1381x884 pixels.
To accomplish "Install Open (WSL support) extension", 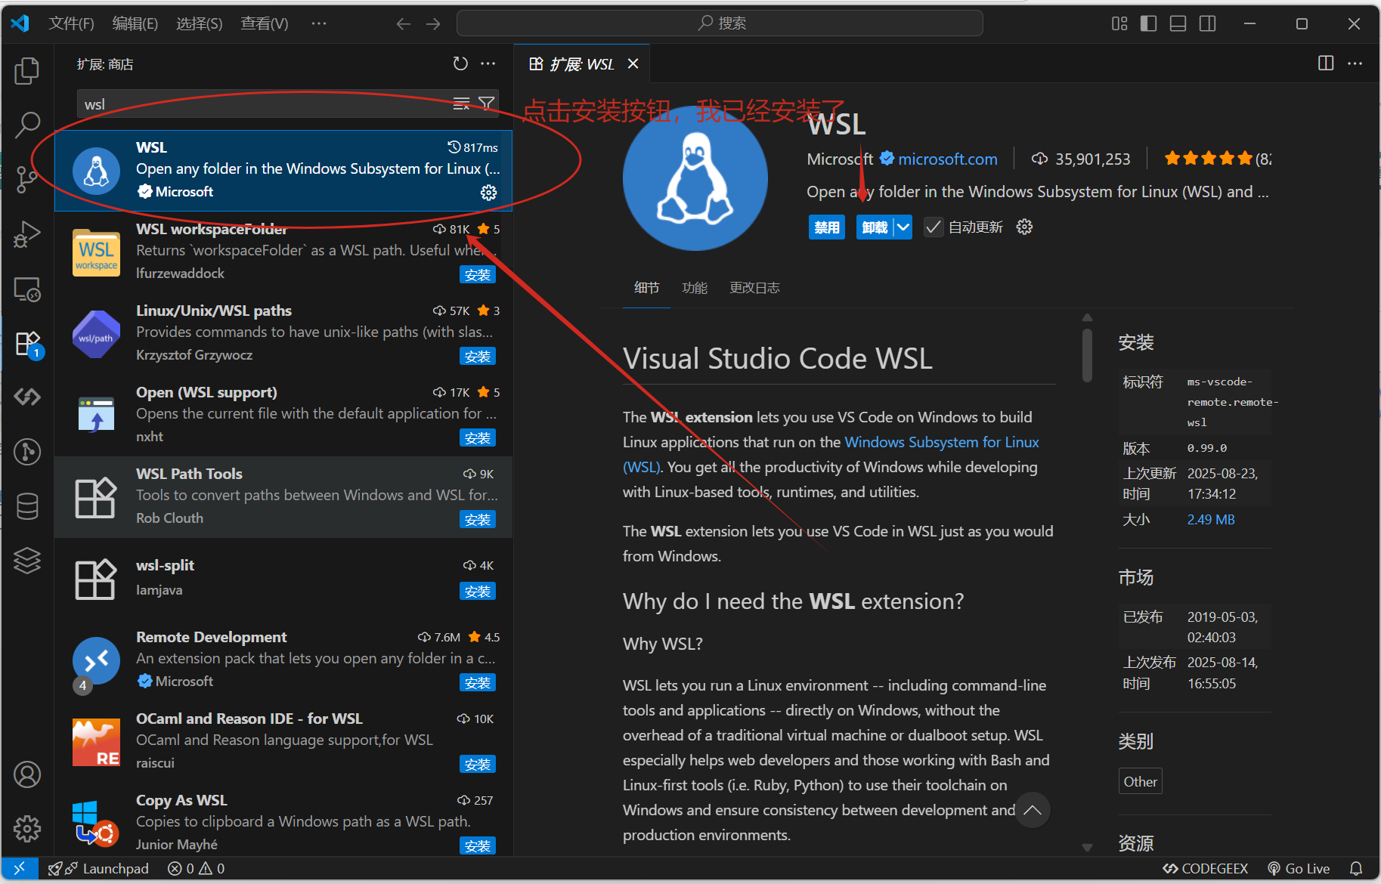I will pyautogui.click(x=478, y=438).
